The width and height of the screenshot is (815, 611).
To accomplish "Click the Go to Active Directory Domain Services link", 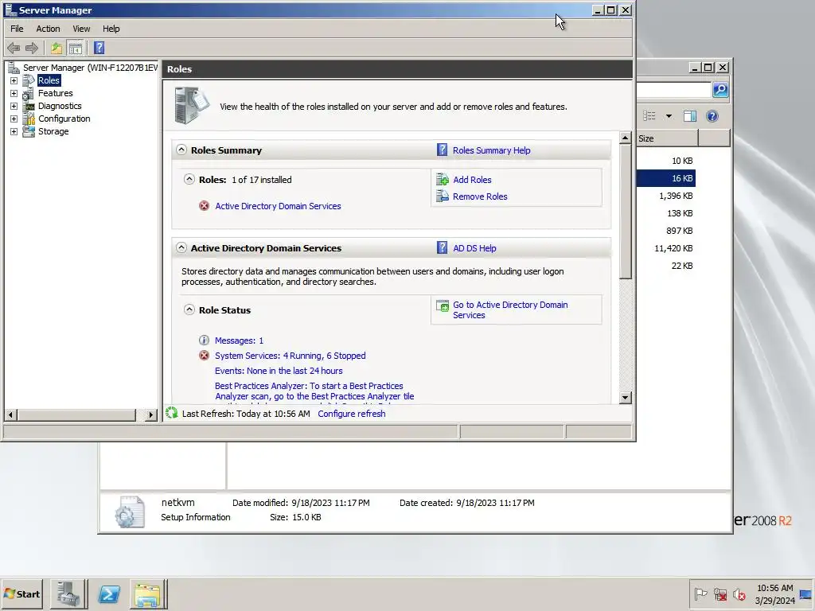I will coord(510,309).
